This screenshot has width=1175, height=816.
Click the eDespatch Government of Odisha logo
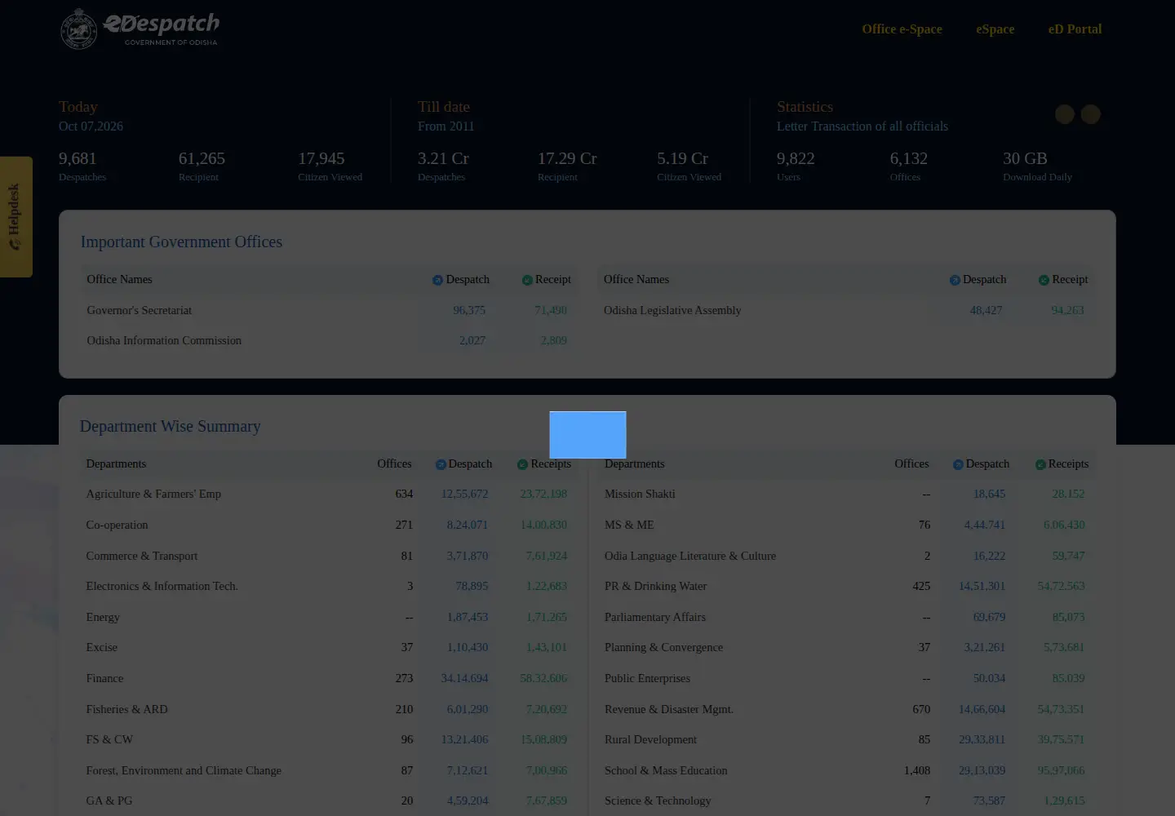pyautogui.click(x=140, y=29)
